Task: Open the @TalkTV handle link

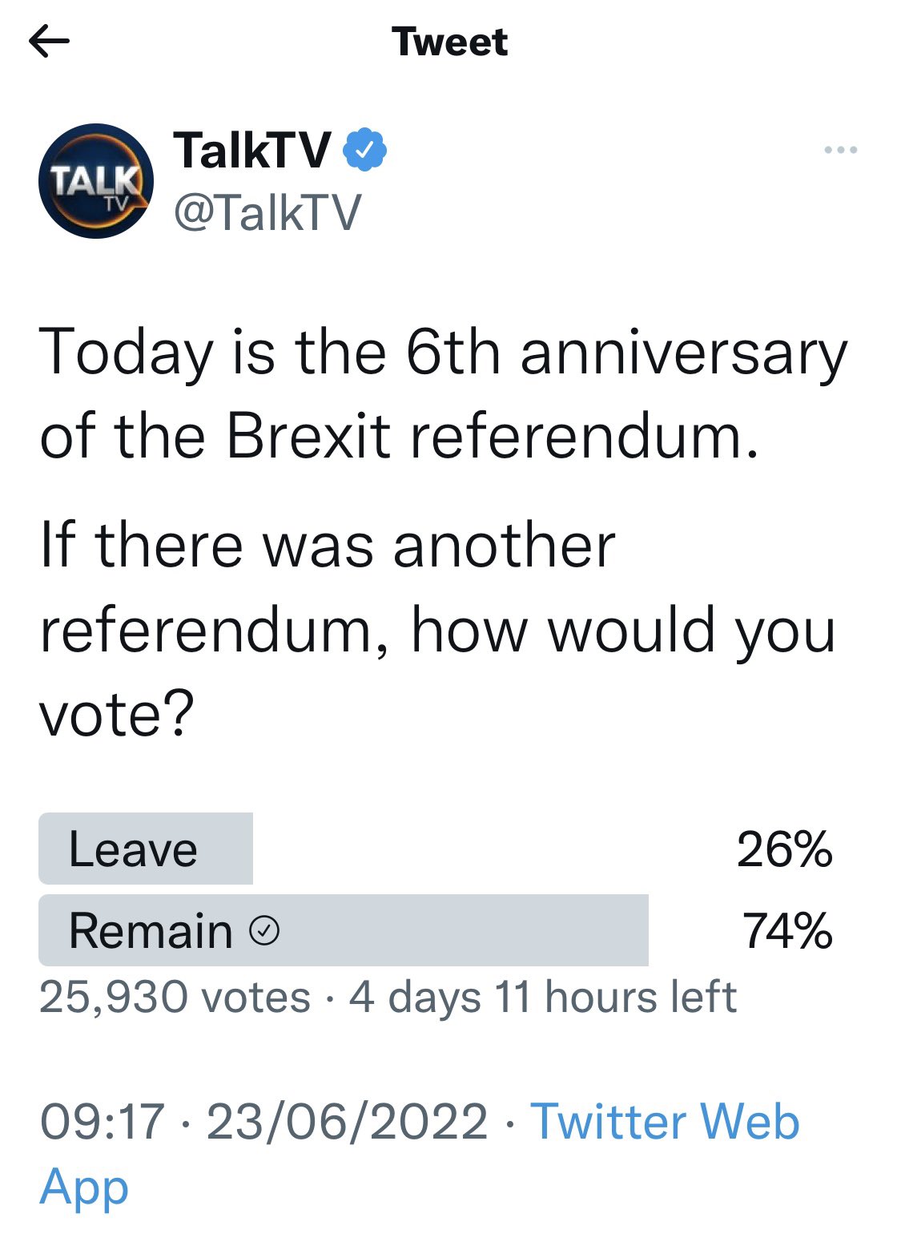Action: (x=267, y=212)
